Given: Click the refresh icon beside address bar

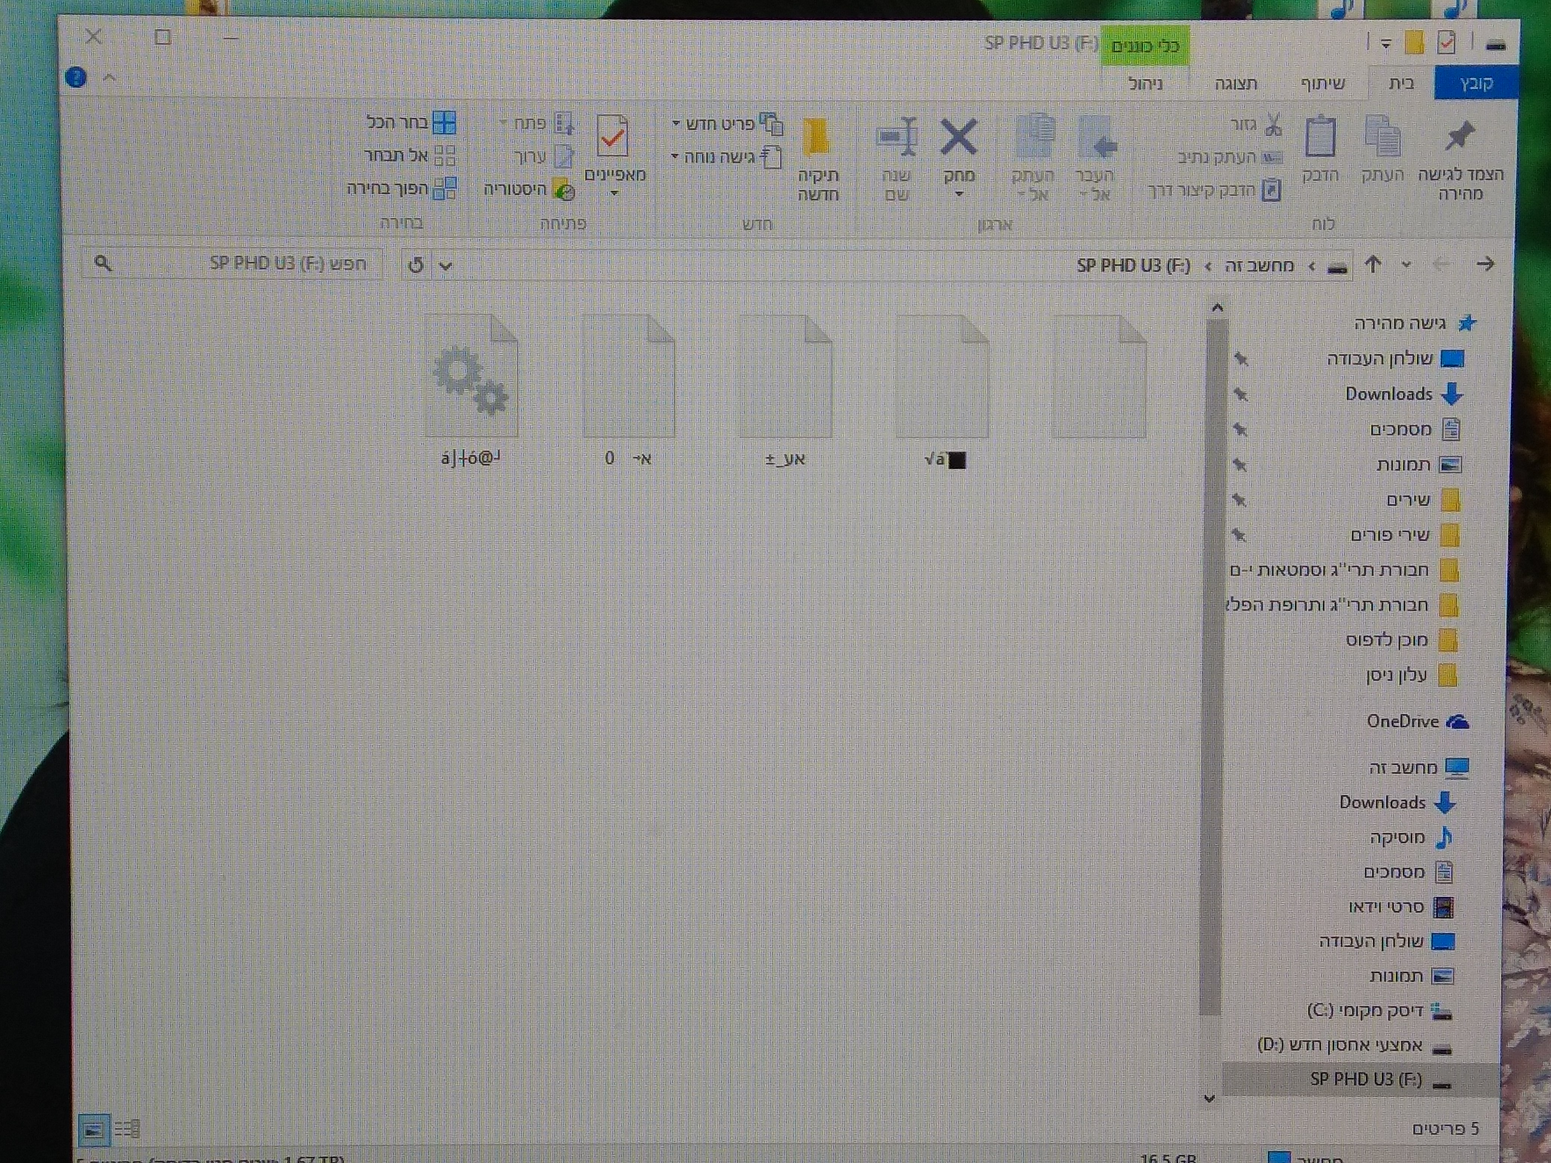Looking at the screenshot, I should coord(416,265).
